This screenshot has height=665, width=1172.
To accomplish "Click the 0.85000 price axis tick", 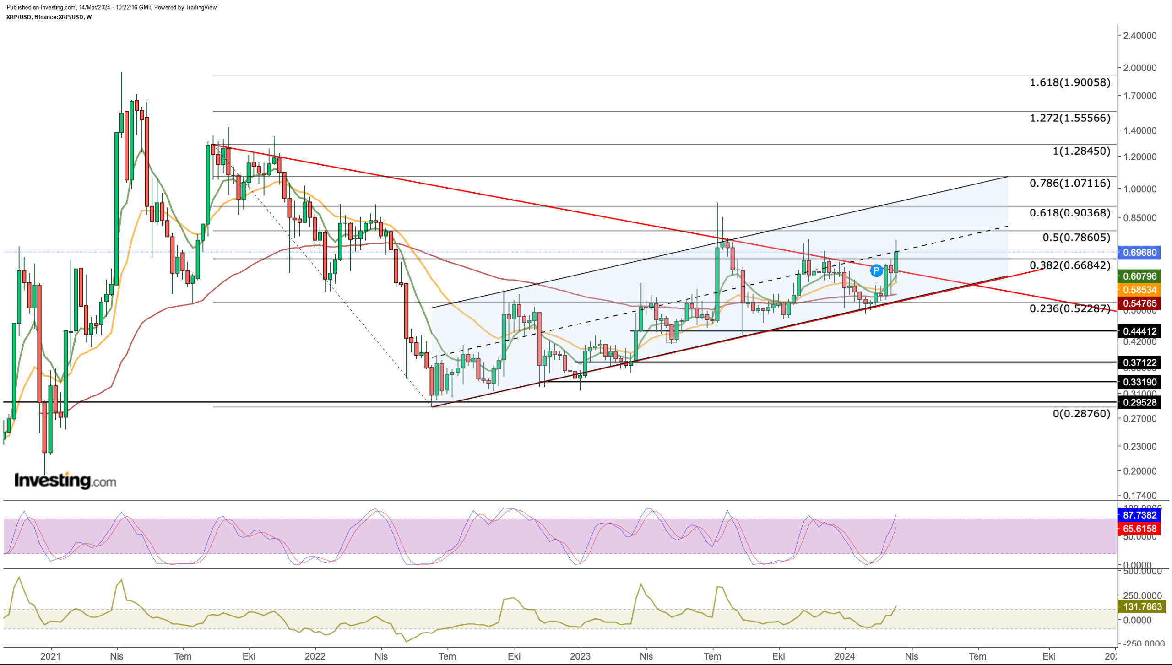I will pos(1139,217).
